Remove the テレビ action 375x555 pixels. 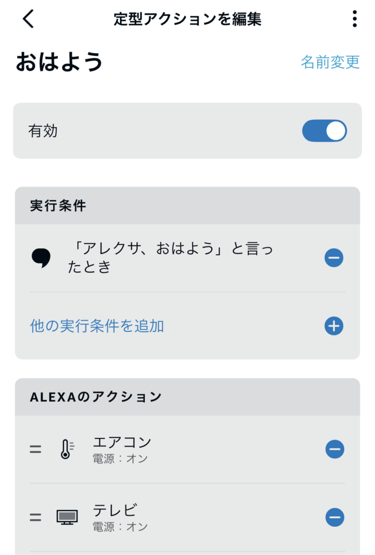pos(334,518)
